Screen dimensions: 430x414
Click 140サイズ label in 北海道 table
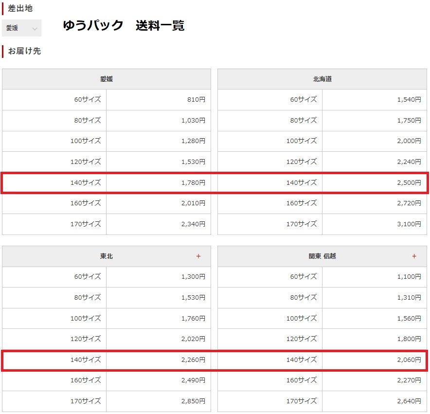(x=302, y=182)
